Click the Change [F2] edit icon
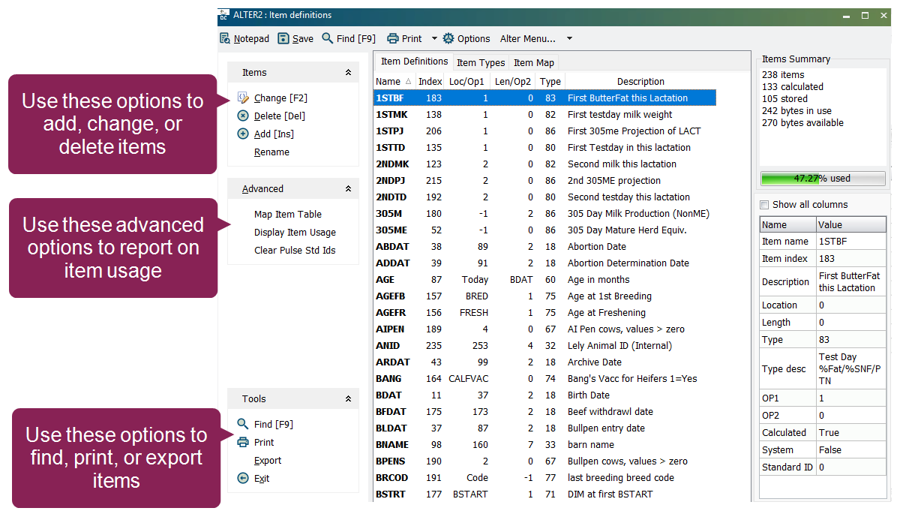This screenshot has width=900, height=517. point(242,98)
